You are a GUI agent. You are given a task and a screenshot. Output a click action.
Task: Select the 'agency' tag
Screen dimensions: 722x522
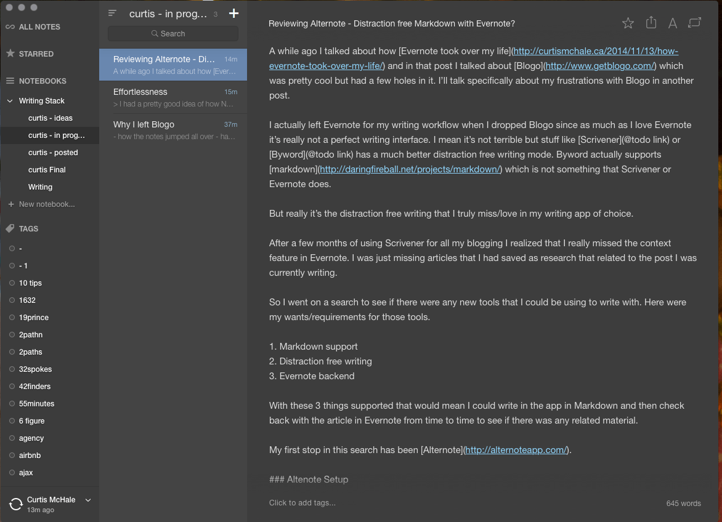[x=31, y=438]
